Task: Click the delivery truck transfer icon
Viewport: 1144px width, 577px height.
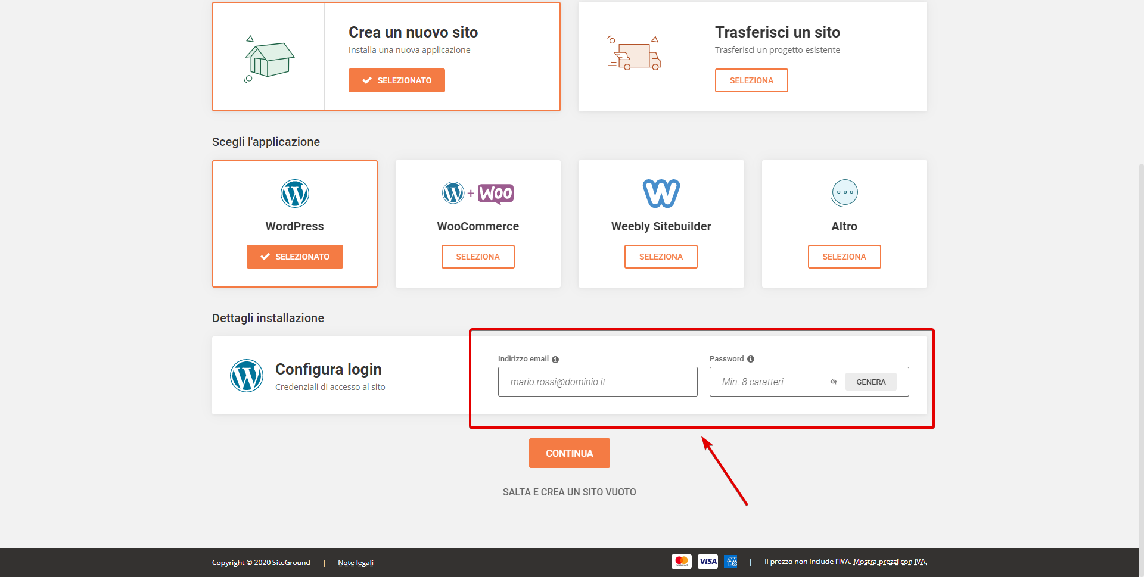Action: click(x=635, y=55)
